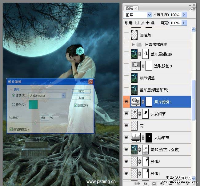Click the 人物细节 levels adjustment icon
This screenshot has height=186, width=200.
(x=136, y=138)
